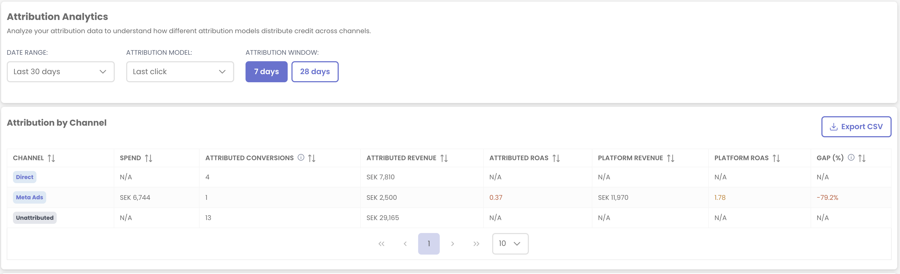900x274 pixels.
Task: Toggle sorting on the Platform Revenue column
Action: [x=670, y=158]
